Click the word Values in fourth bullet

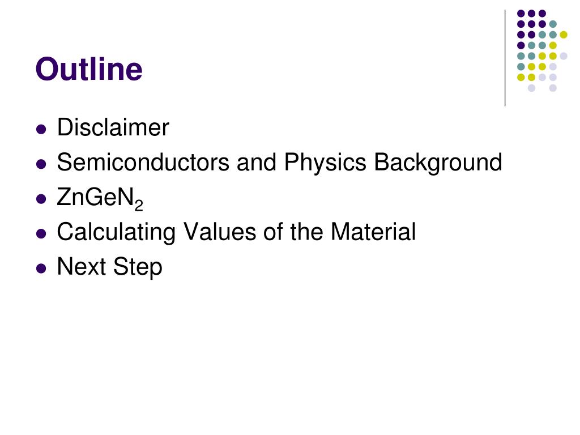coord(220,232)
